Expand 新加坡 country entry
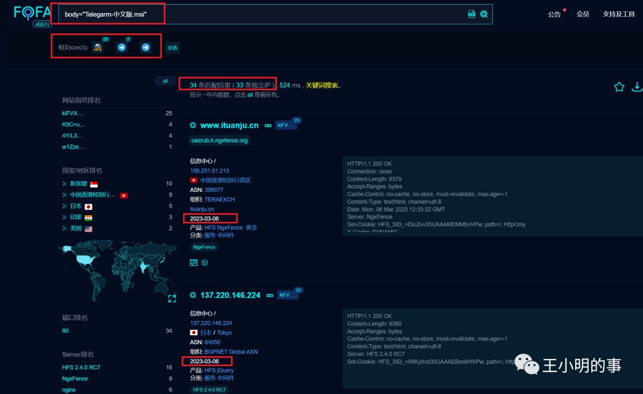The image size is (643, 394). click(x=64, y=184)
